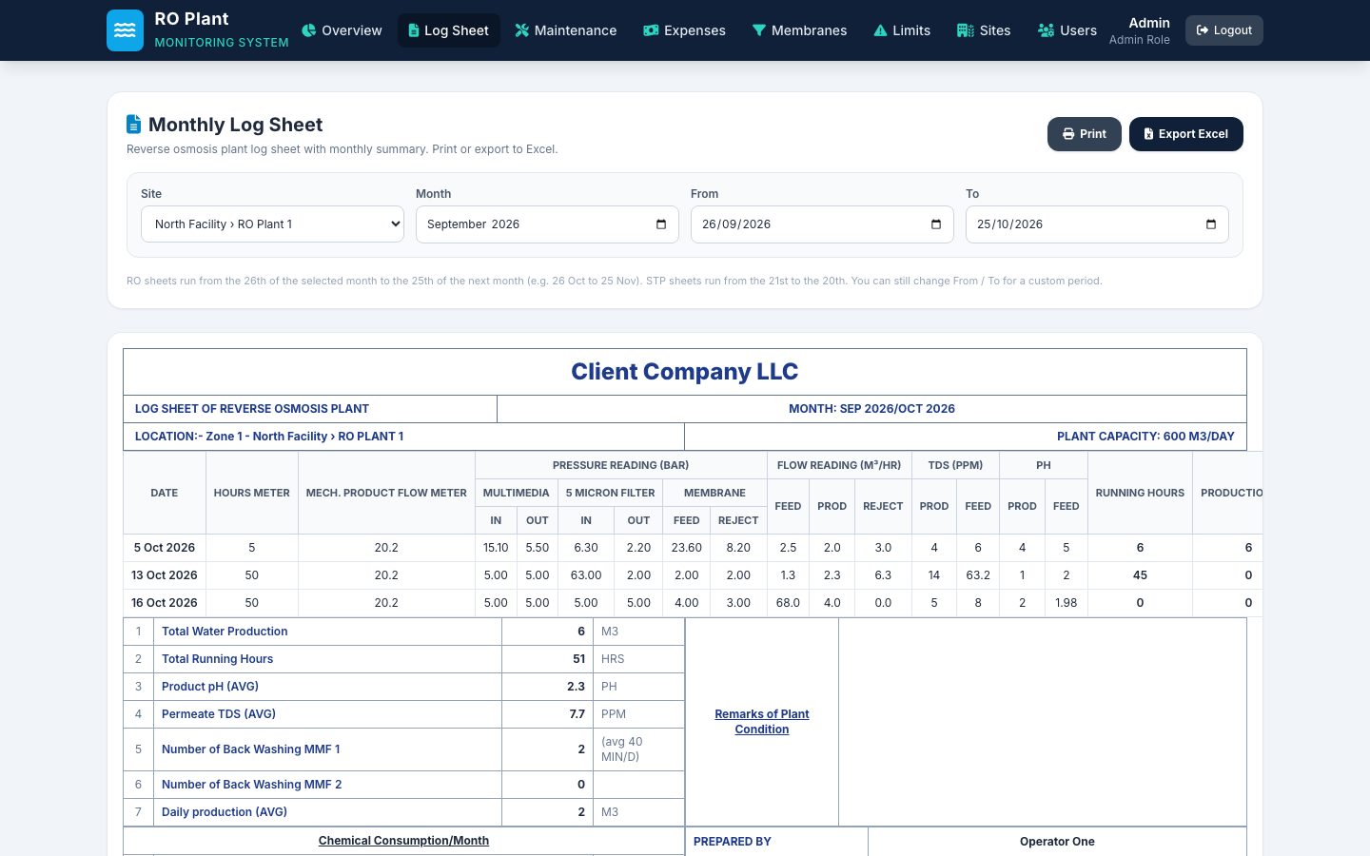1370x856 pixels.
Task: Click the Admin user name in header
Action: (x=1149, y=23)
